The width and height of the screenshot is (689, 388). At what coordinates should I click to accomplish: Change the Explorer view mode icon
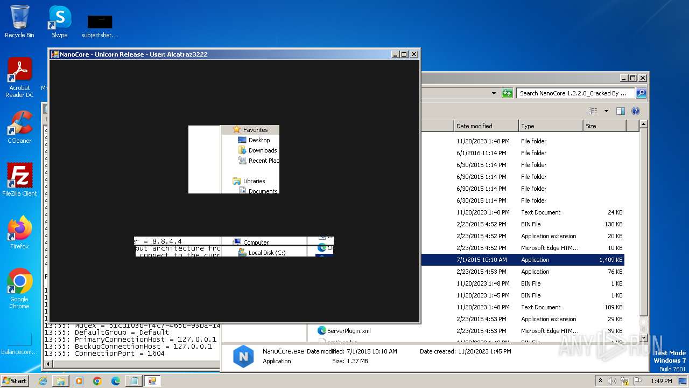tap(593, 111)
